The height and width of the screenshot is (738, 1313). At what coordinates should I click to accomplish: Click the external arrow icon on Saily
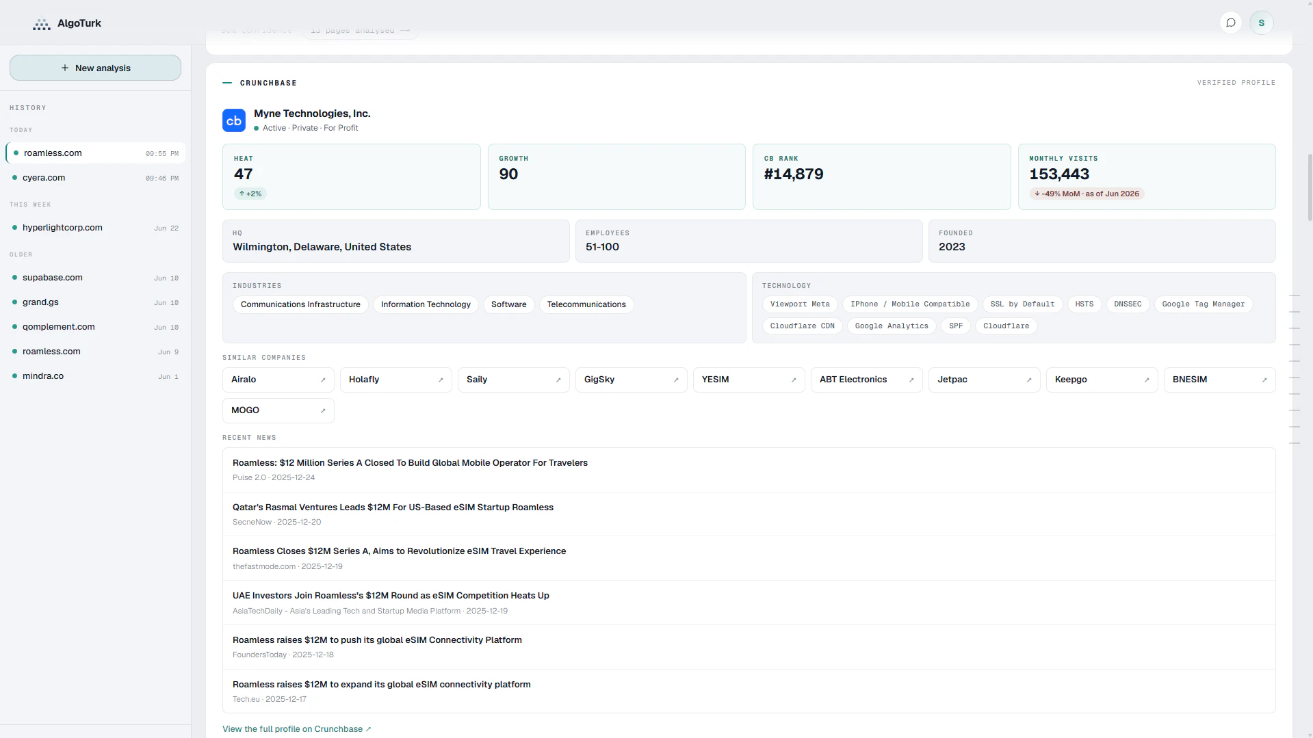558,380
